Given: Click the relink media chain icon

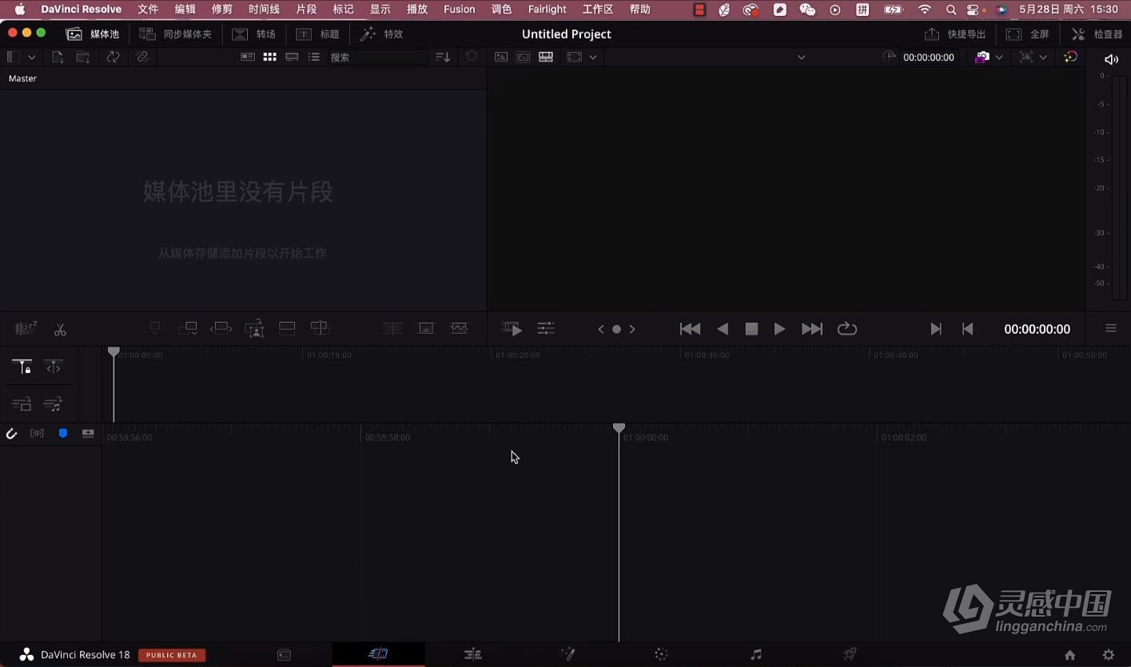Looking at the screenshot, I should point(142,57).
